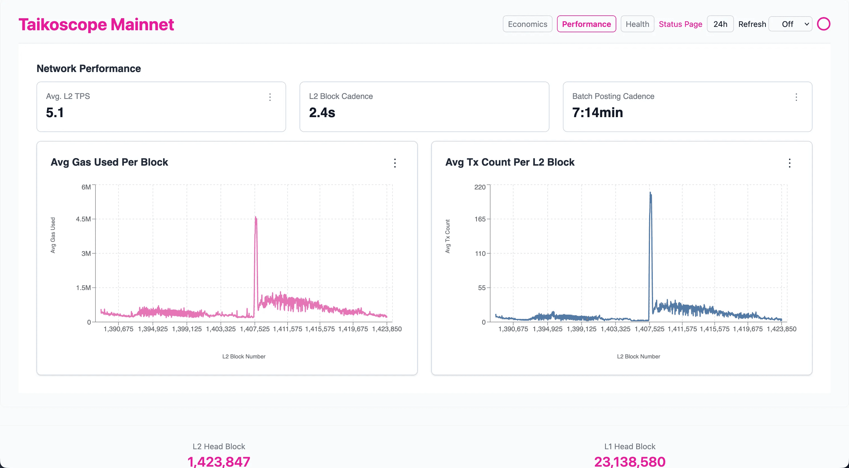Expand the Refresh interval dropdown
Image resolution: width=849 pixels, height=468 pixels.
click(790, 24)
